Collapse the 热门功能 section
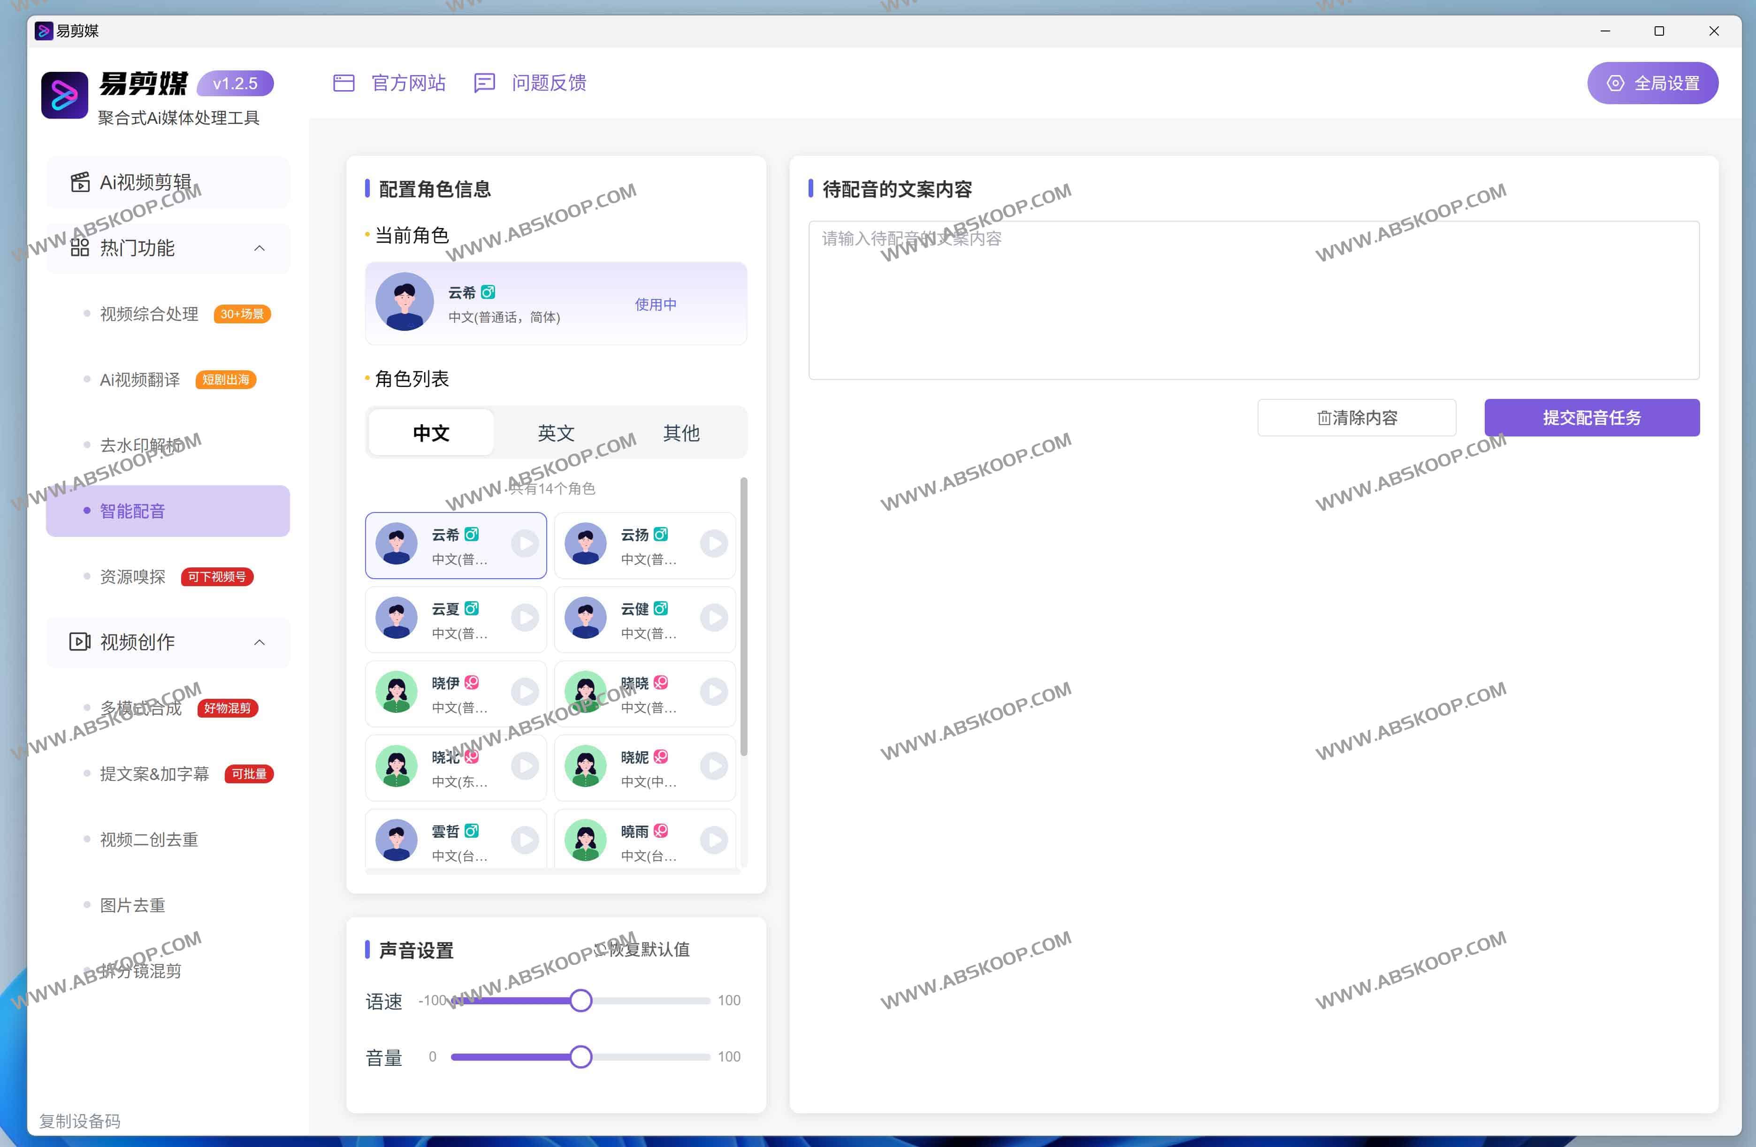 click(x=259, y=248)
